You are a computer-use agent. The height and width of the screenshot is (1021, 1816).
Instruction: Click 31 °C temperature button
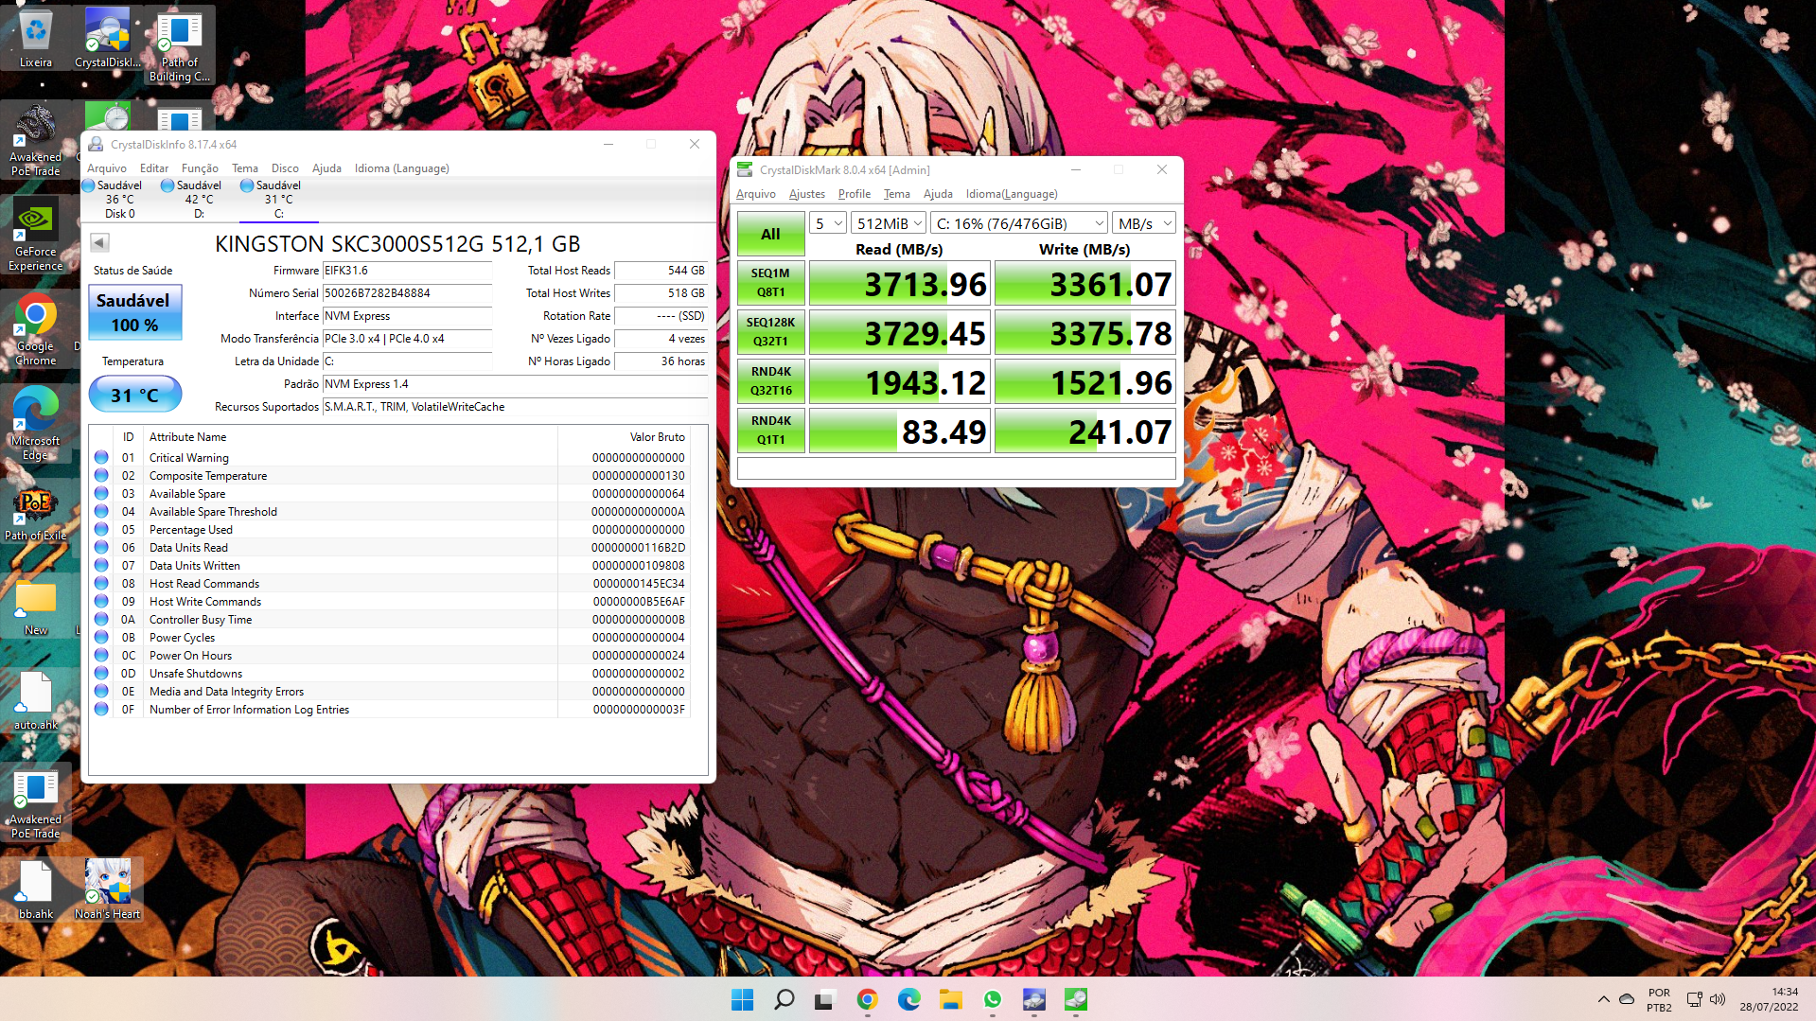134,395
